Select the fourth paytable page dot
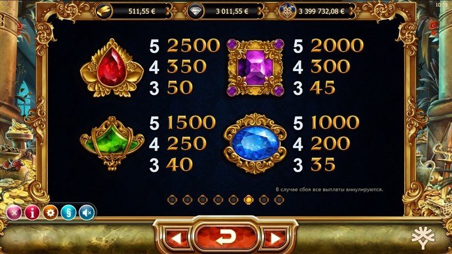The height and width of the screenshot is (254, 452). 218,200
